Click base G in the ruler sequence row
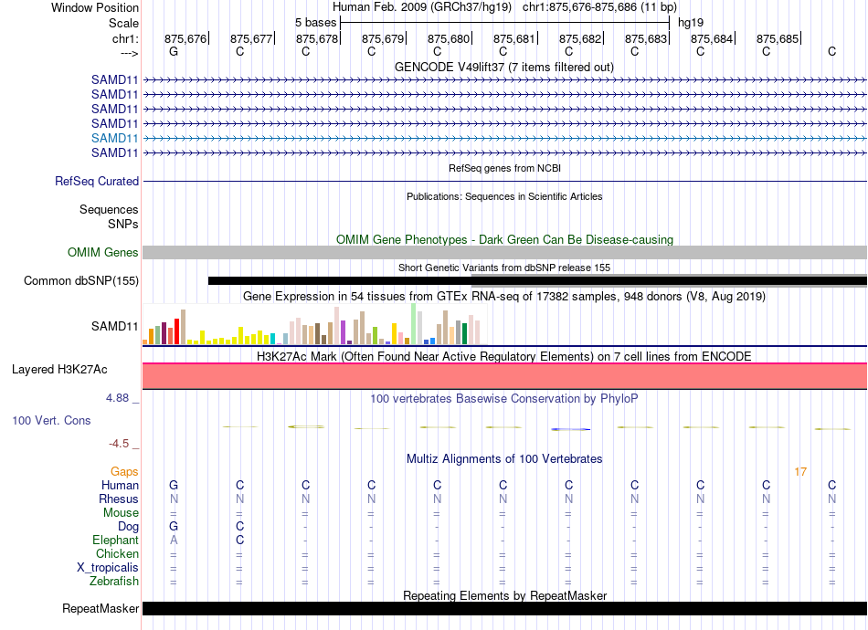 [174, 51]
